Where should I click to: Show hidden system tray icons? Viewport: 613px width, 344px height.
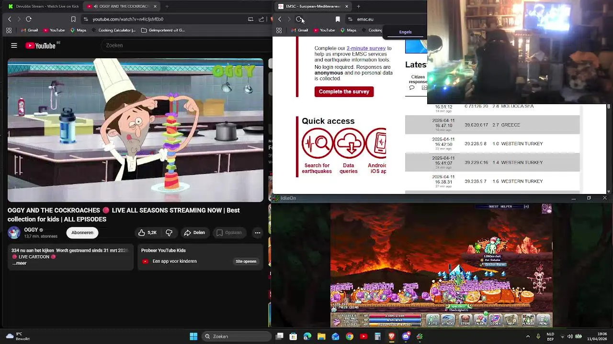(529, 336)
